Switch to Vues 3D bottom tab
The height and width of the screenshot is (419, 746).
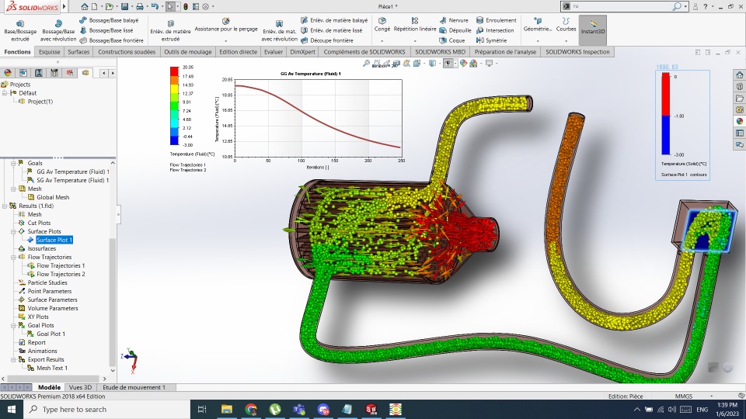80,387
